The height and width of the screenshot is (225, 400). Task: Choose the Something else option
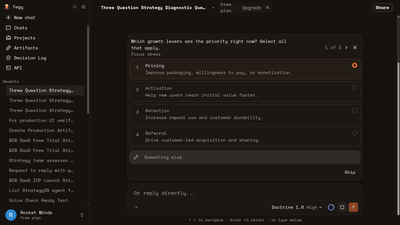[245, 157]
